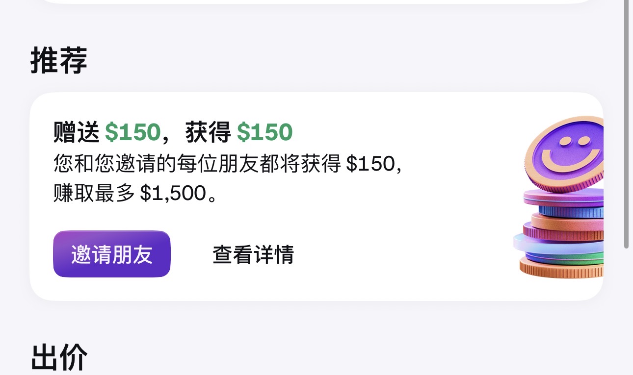The height and width of the screenshot is (375, 633).
Task: Click the green $150 after 赠送
Action: [132, 132]
